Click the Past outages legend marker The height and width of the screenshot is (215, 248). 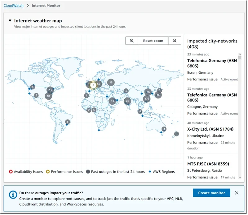(88, 172)
